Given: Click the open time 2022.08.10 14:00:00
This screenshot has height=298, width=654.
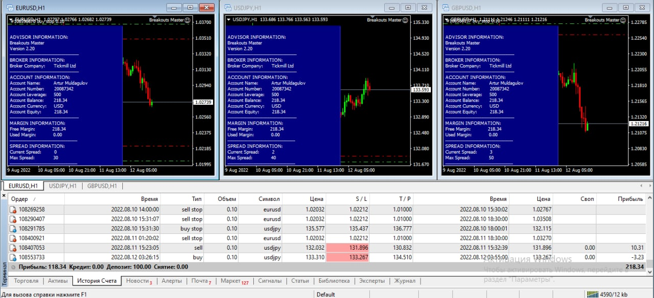Looking at the screenshot, I should point(135,210).
